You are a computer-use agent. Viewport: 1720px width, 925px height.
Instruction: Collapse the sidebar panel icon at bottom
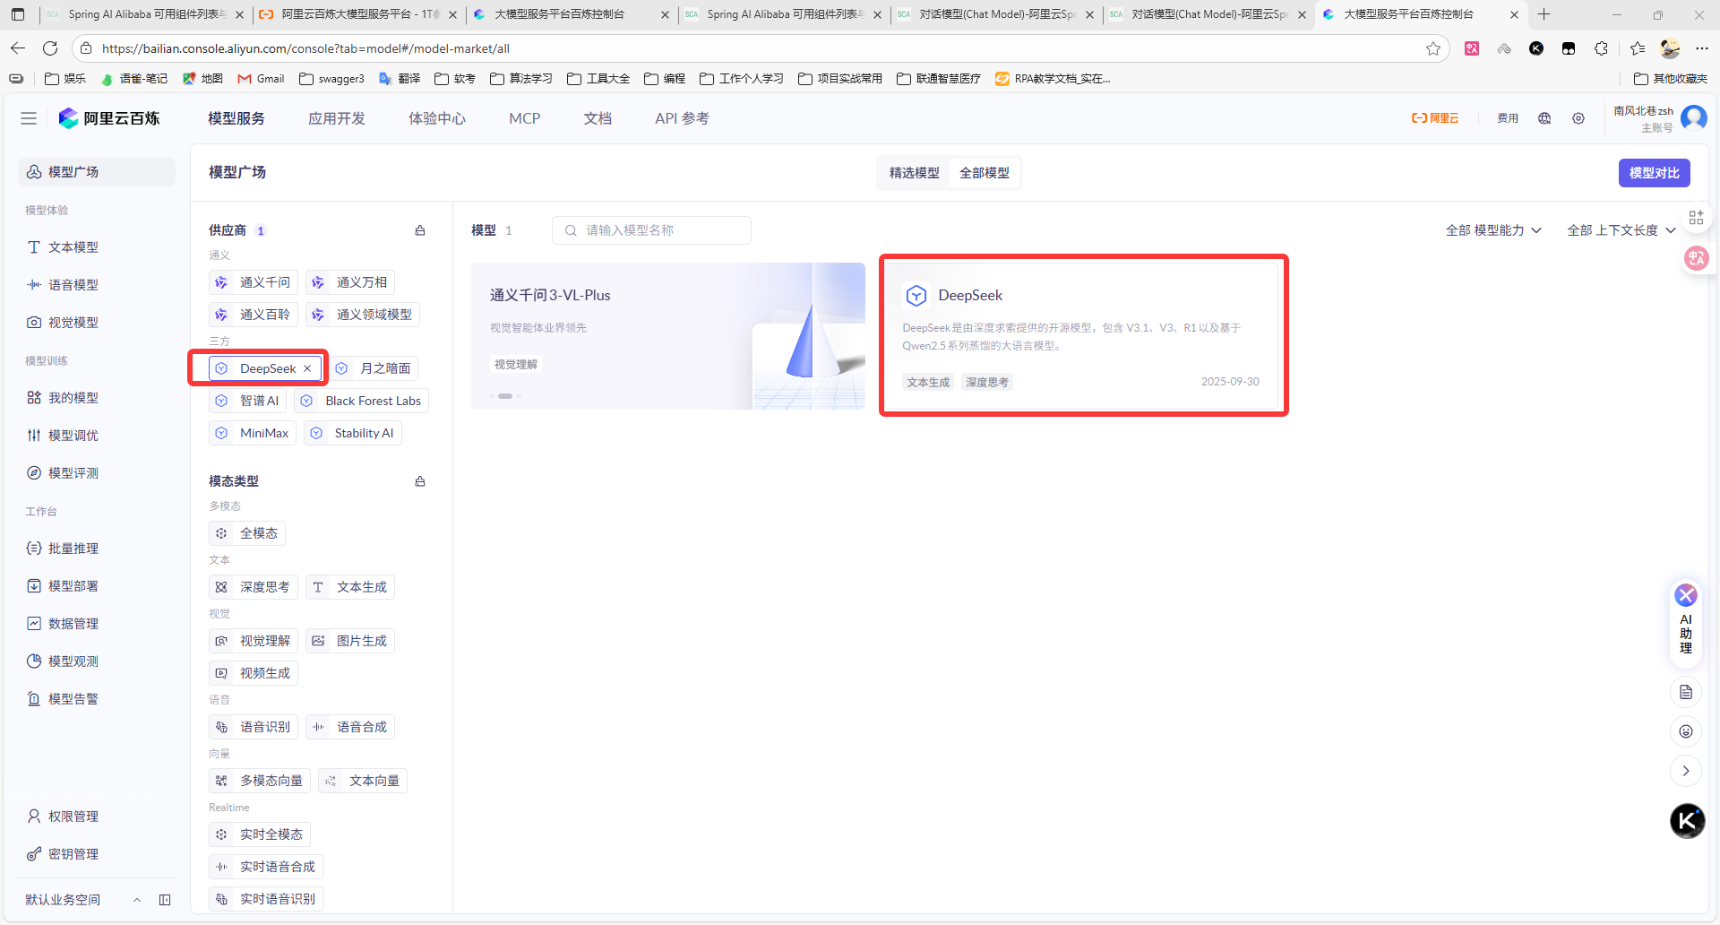(x=165, y=900)
